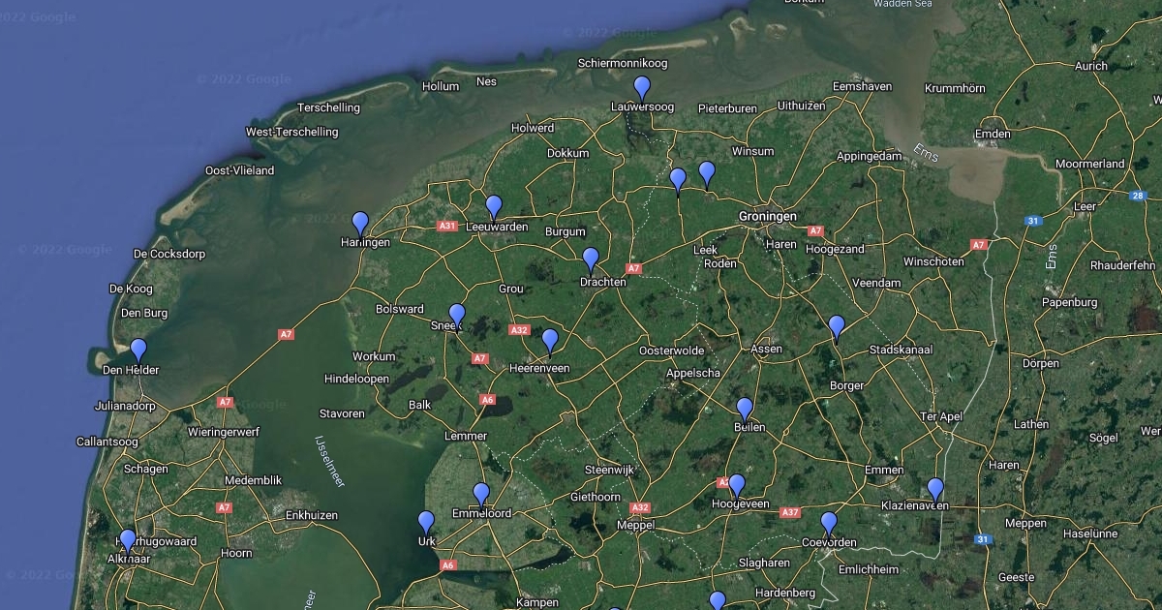Click the Alkmaar location pin
1162x610 pixels.
(x=127, y=541)
